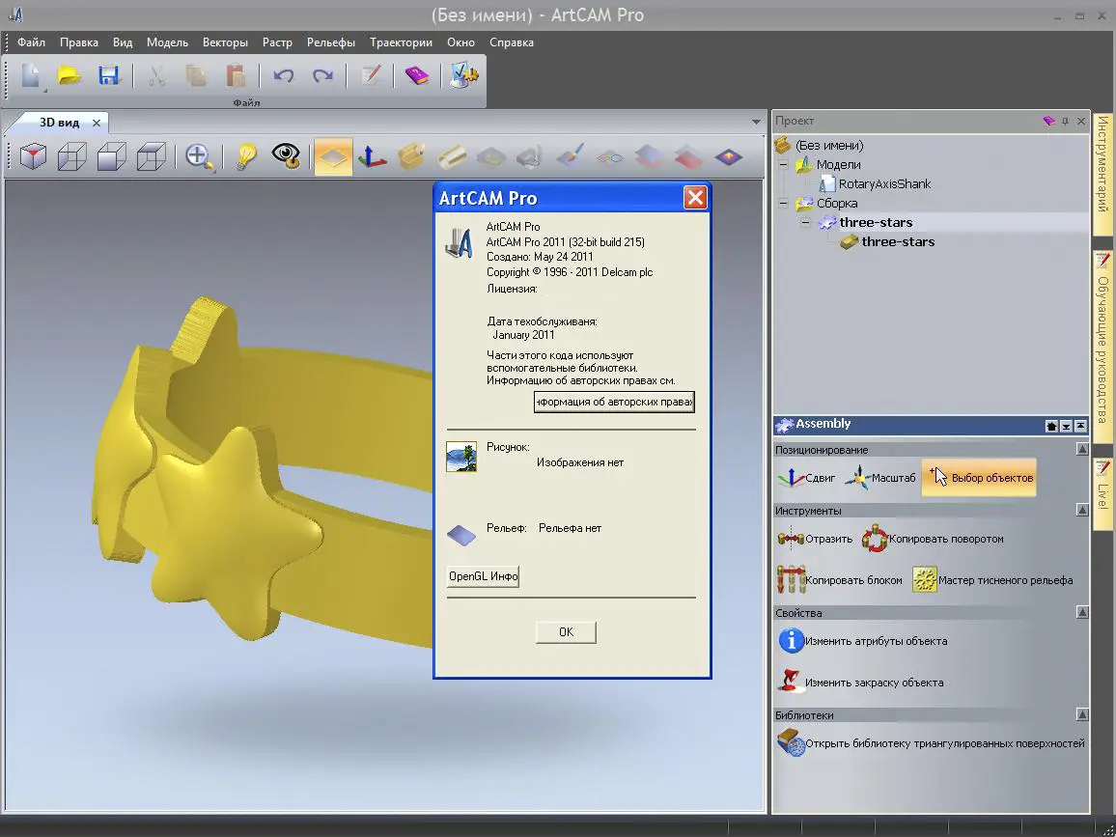Open the Справка menu
The image size is (1116, 837).
pos(512,42)
